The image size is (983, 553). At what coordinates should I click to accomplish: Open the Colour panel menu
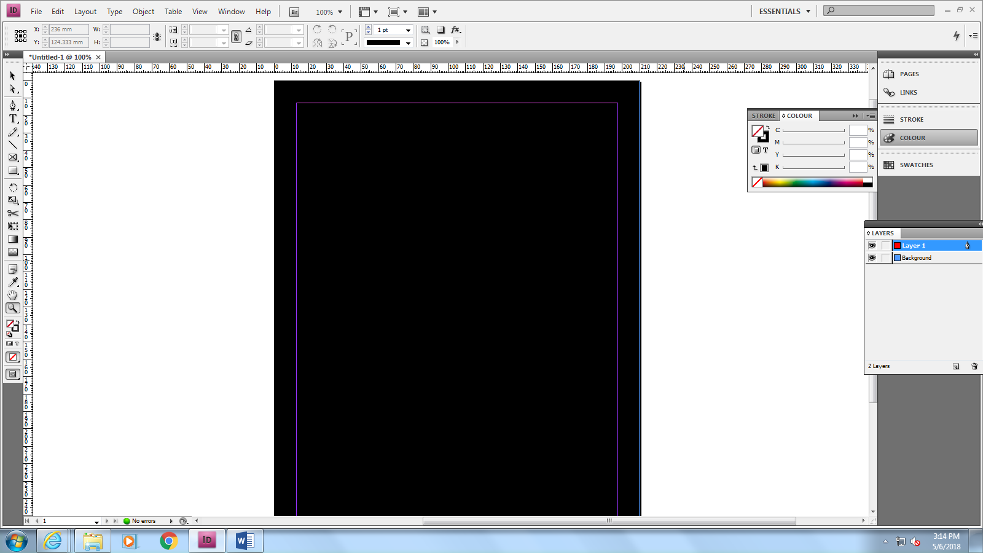(x=871, y=116)
